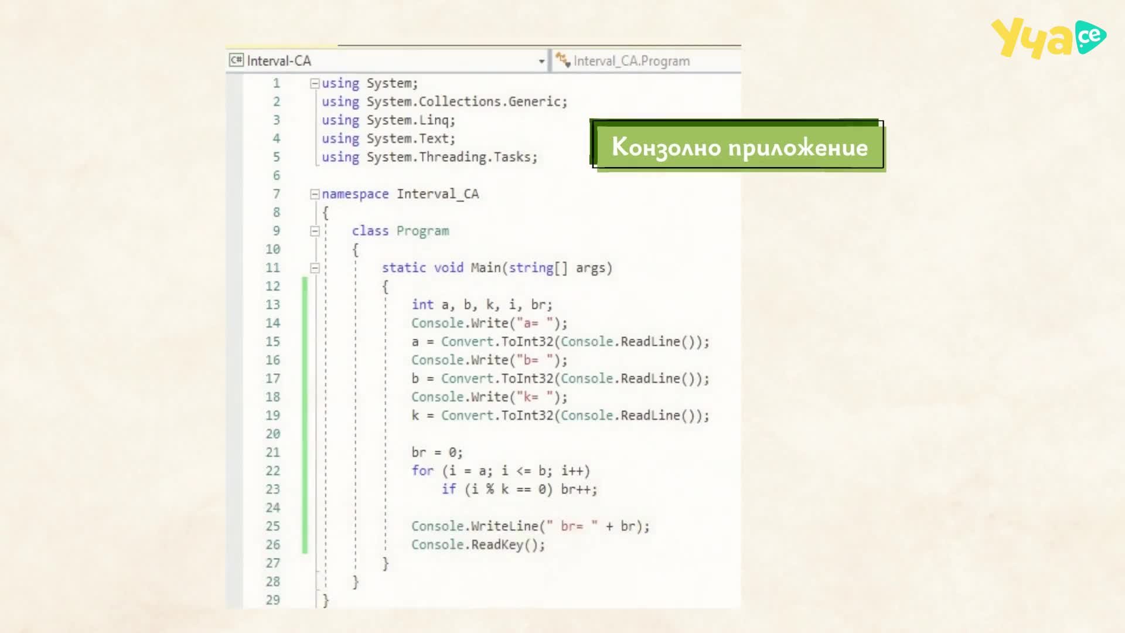The image size is (1125, 633).
Task: Click 'k = Convert.ToInt32' line 19
Action: (x=560, y=416)
